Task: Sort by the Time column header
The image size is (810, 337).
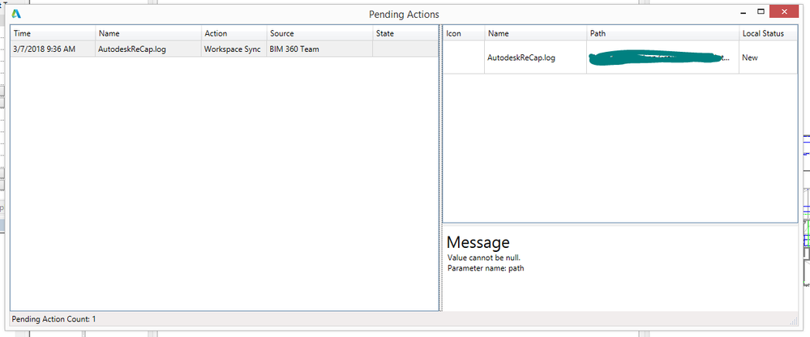Action: tap(54, 33)
